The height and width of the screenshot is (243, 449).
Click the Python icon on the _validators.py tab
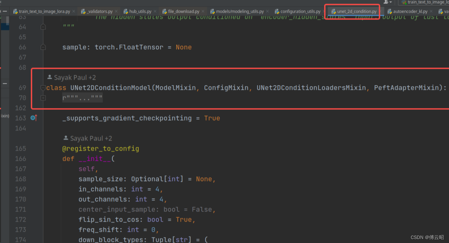click(x=83, y=11)
